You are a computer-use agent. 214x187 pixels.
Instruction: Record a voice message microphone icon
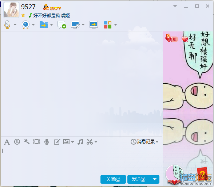click(x=47, y=142)
